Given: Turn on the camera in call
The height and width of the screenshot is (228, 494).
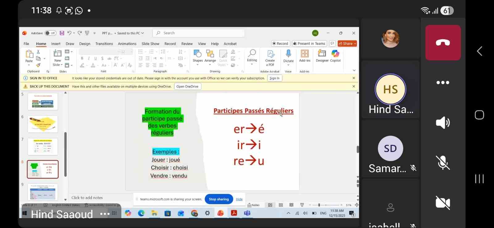Looking at the screenshot, I should click(x=443, y=203).
